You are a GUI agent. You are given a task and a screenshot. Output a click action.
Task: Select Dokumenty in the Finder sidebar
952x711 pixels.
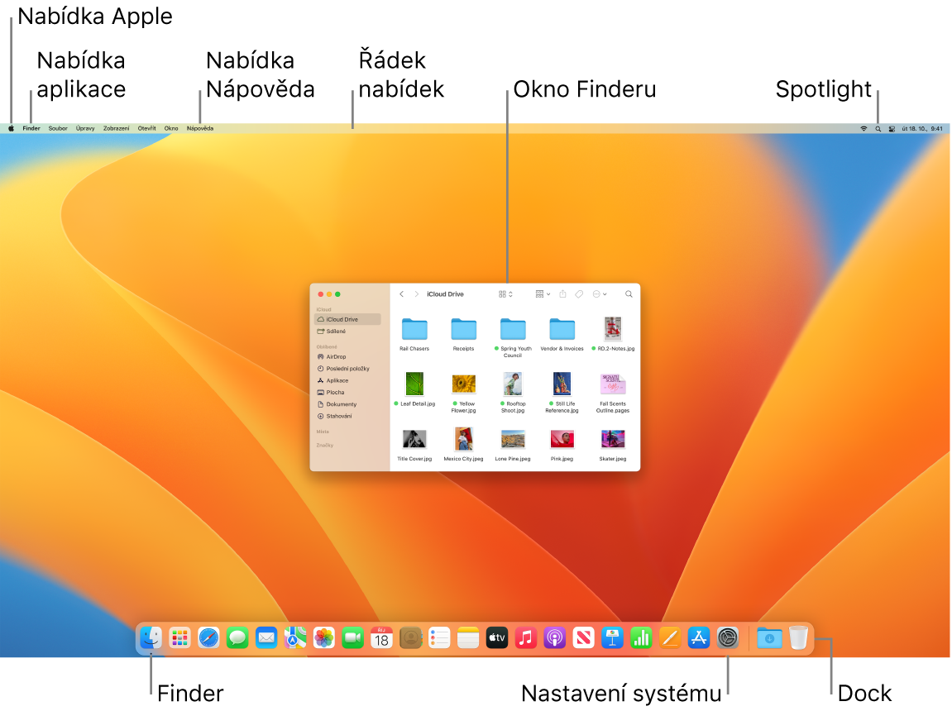347,404
